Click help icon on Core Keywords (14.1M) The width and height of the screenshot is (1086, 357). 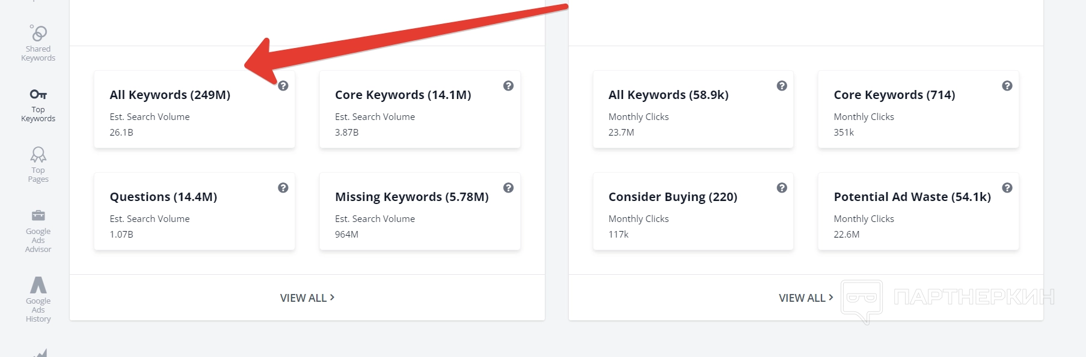[x=508, y=86]
